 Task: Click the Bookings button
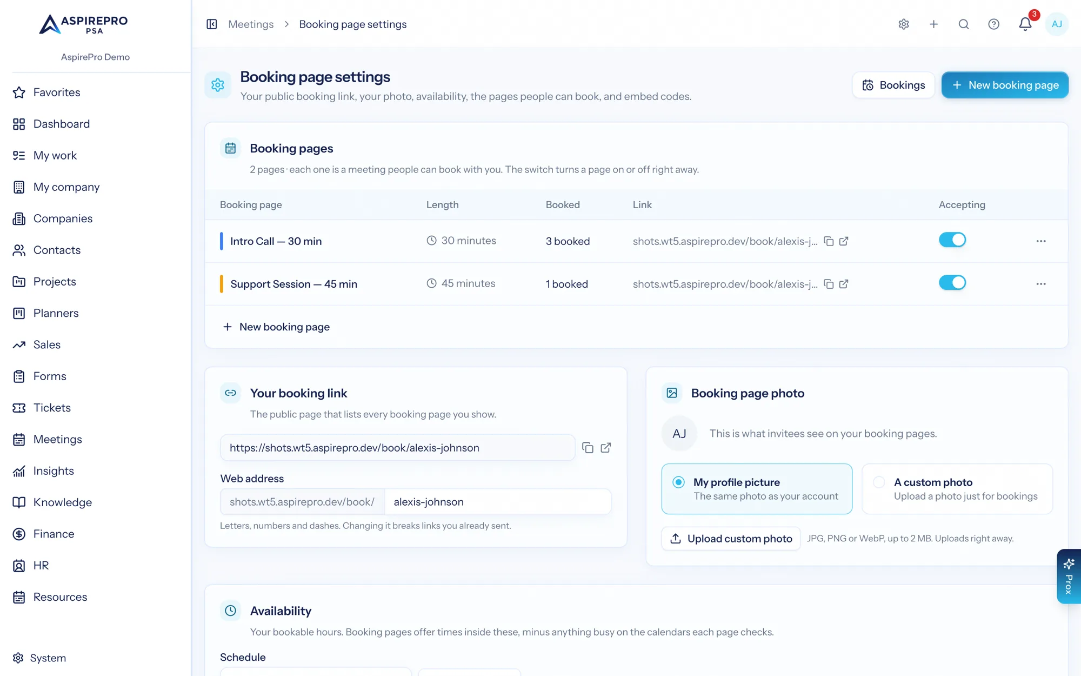click(x=893, y=85)
